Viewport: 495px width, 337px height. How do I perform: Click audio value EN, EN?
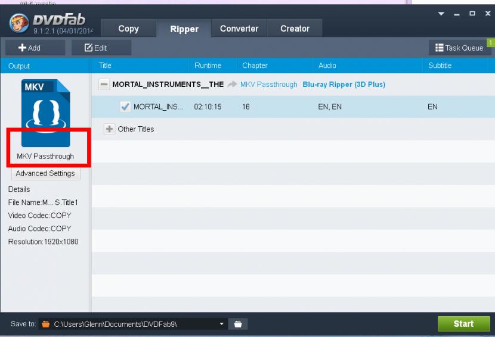coord(330,107)
